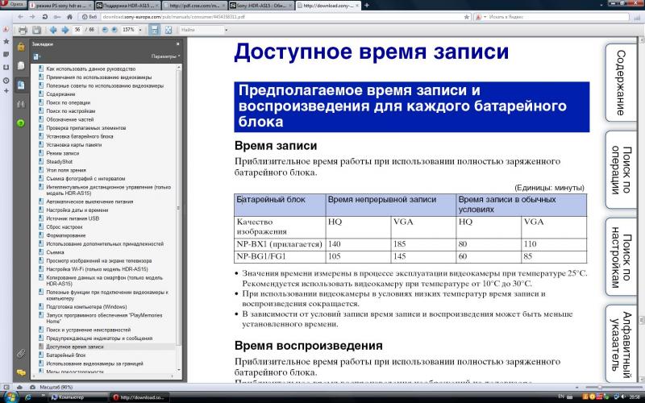Click the PDF find text field
The width and height of the screenshot is (645, 403).
click(201, 30)
